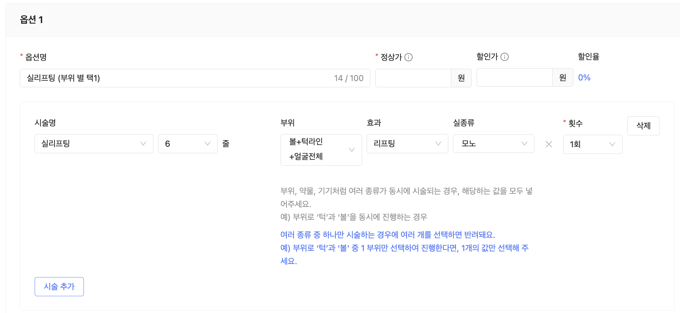Viewport: 680px width, 313px height.
Task: Click chevron arrow in 모노 thread dropdown
Action: coord(524,144)
